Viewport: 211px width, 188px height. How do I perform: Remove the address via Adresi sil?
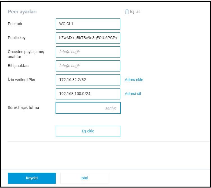tap(133, 94)
